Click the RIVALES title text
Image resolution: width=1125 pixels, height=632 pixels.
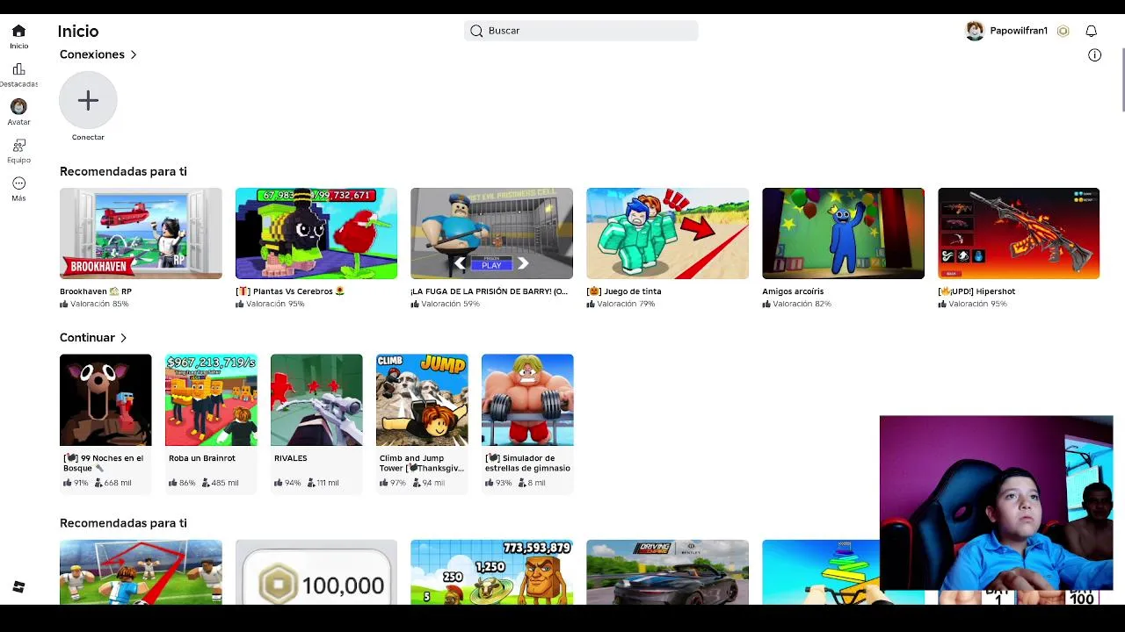click(291, 458)
